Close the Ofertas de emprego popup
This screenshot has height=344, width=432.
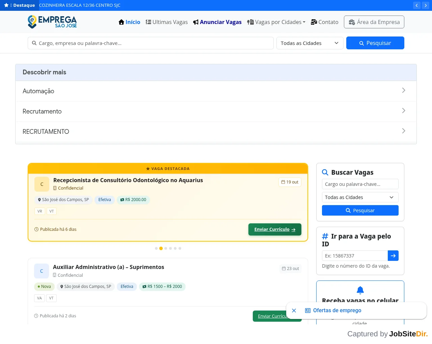click(x=294, y=311)
